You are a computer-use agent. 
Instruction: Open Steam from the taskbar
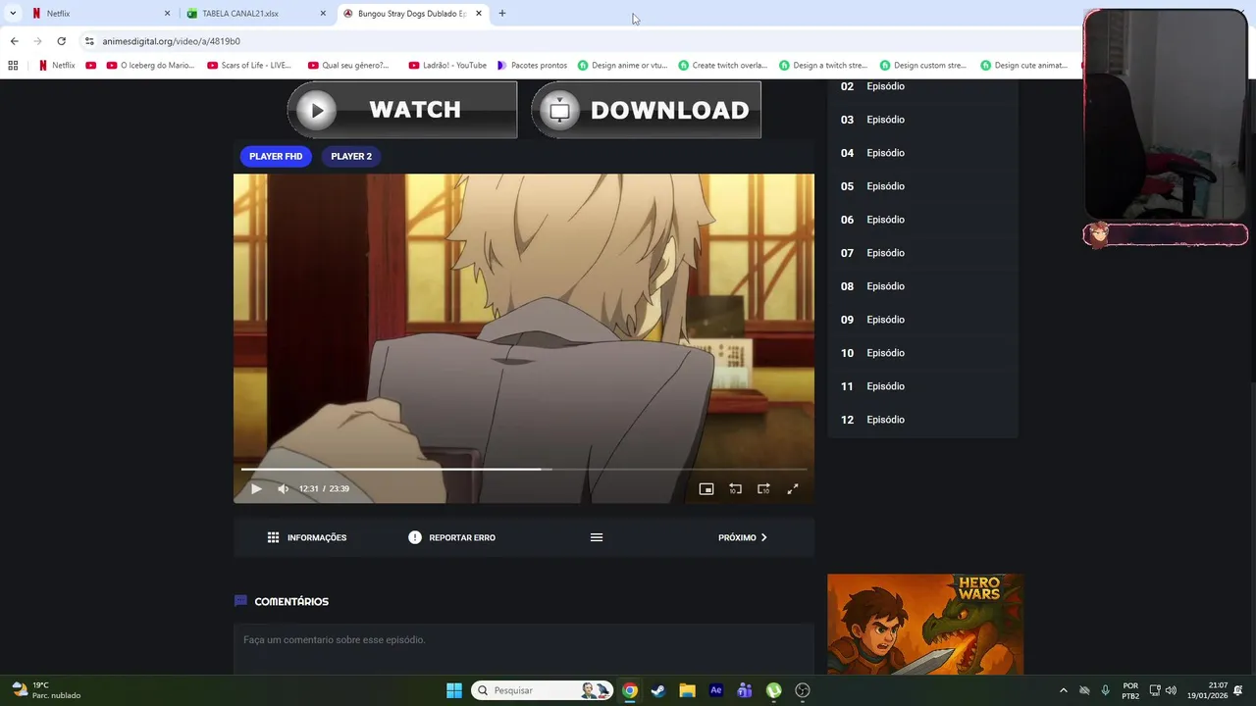pos(658,690)
